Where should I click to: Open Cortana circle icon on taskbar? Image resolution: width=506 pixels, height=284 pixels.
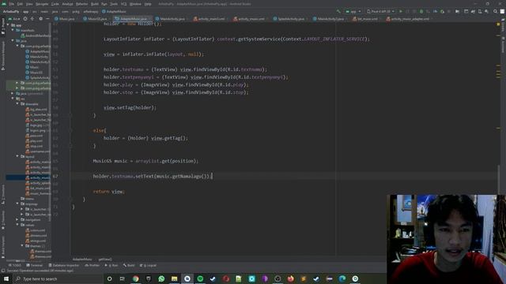click(109, 278)
